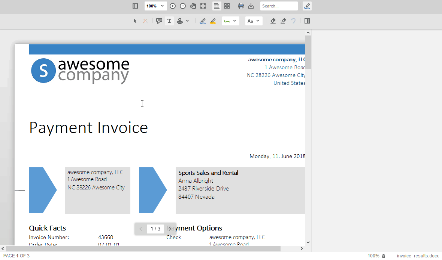Toggle the left sidebar panel
Screen dimensions: 442x260
tap(135, 6)
